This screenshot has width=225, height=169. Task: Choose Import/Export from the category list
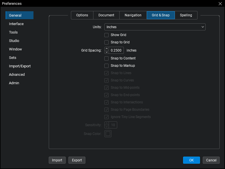coord(20,66)
